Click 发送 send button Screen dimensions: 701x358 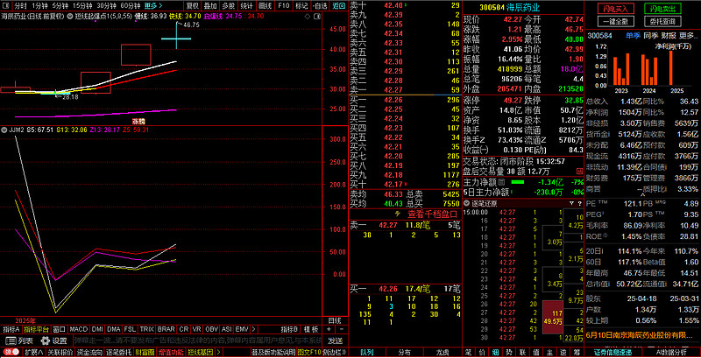[335, 340]
